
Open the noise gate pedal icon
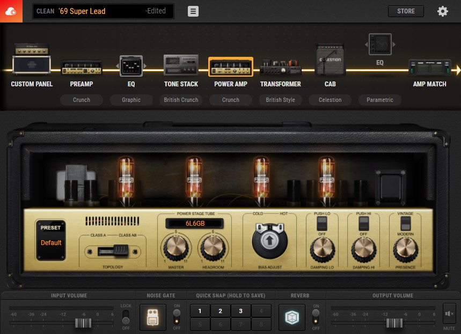coord(152,317)
